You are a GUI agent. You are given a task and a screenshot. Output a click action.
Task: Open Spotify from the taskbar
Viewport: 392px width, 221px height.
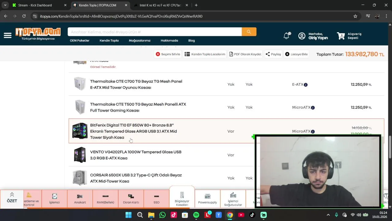click(x=196, y=215)
